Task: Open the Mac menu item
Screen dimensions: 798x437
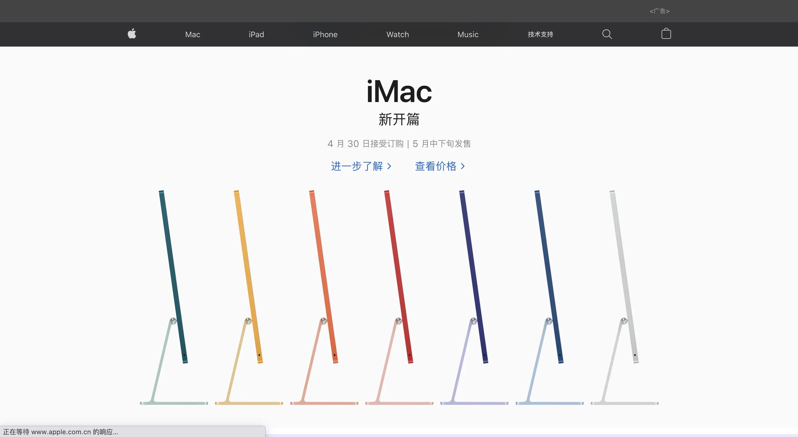Action: (192, 34)
